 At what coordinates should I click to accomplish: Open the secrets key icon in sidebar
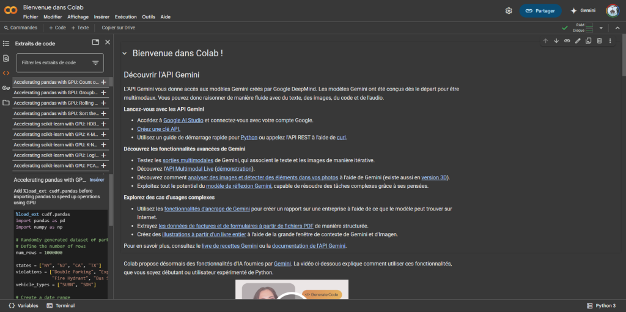click(x=6, y=88)
